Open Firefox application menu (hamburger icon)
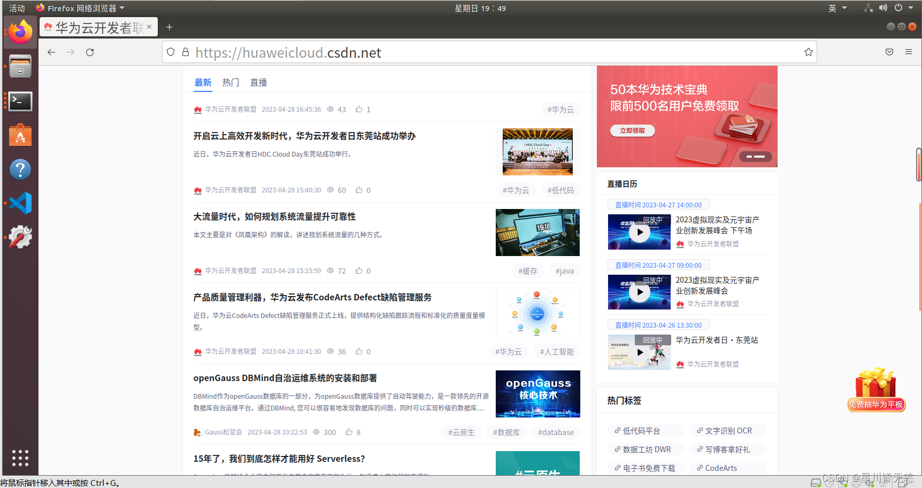 tap(908, 52)
